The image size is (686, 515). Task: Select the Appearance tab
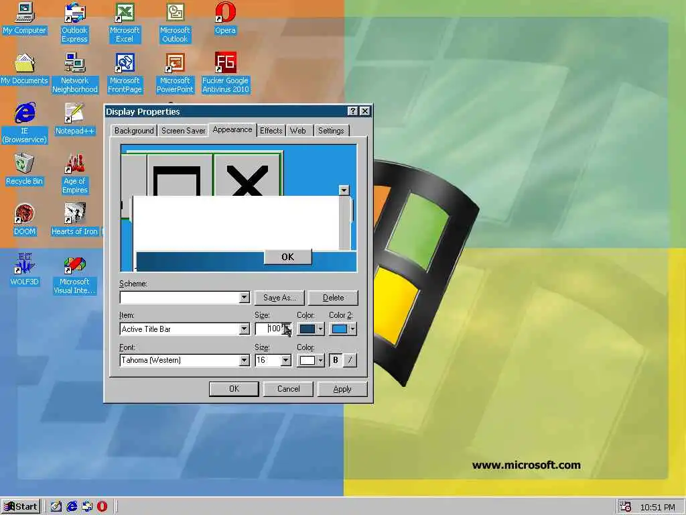(232, 129)
